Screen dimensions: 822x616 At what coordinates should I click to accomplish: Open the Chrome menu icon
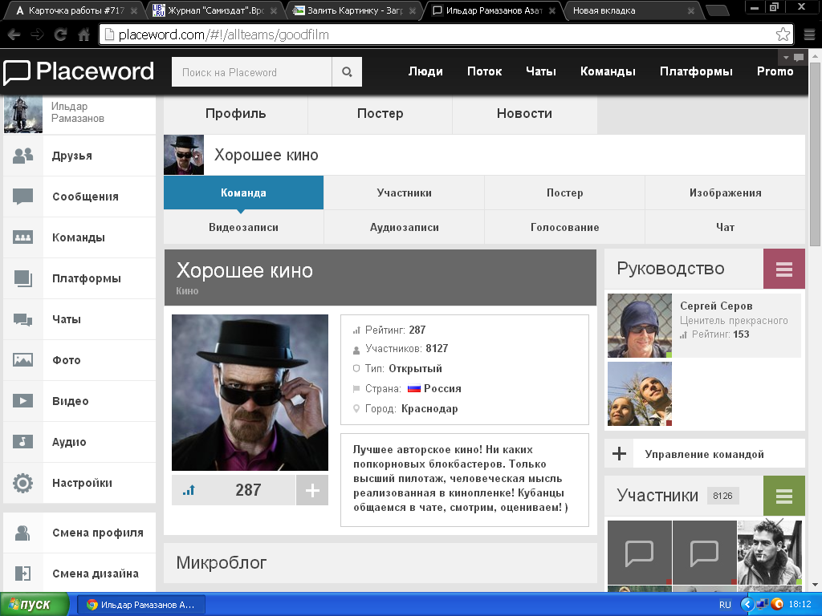coord(809,34)
